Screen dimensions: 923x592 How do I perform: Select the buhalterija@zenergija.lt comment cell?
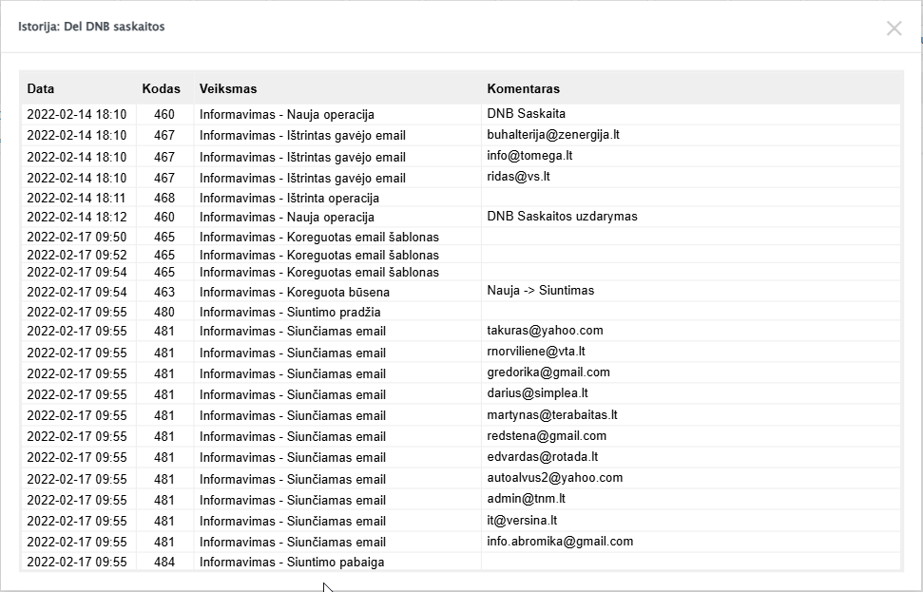pos(553,135)
